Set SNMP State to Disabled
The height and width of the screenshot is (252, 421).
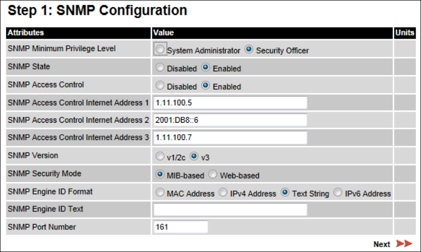pos(160,67)
